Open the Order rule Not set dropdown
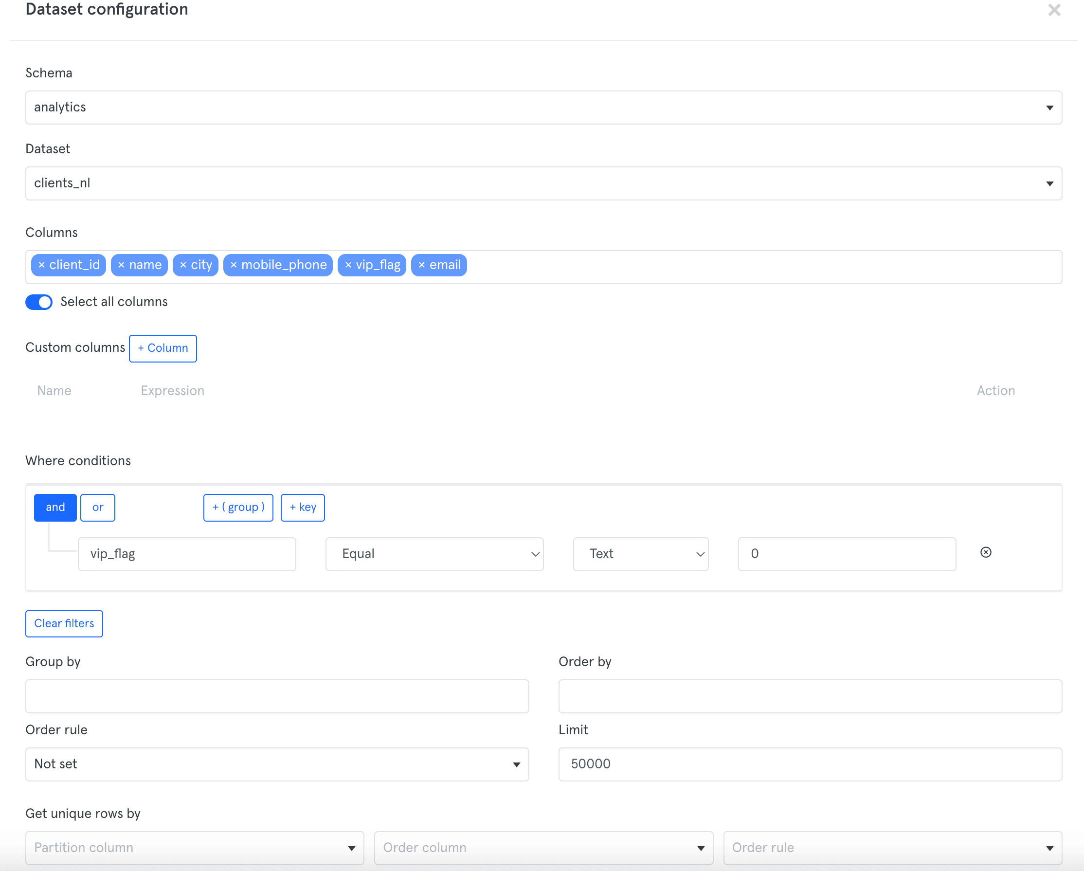Screen dimensions: 1084x871 tap(277, 764)
